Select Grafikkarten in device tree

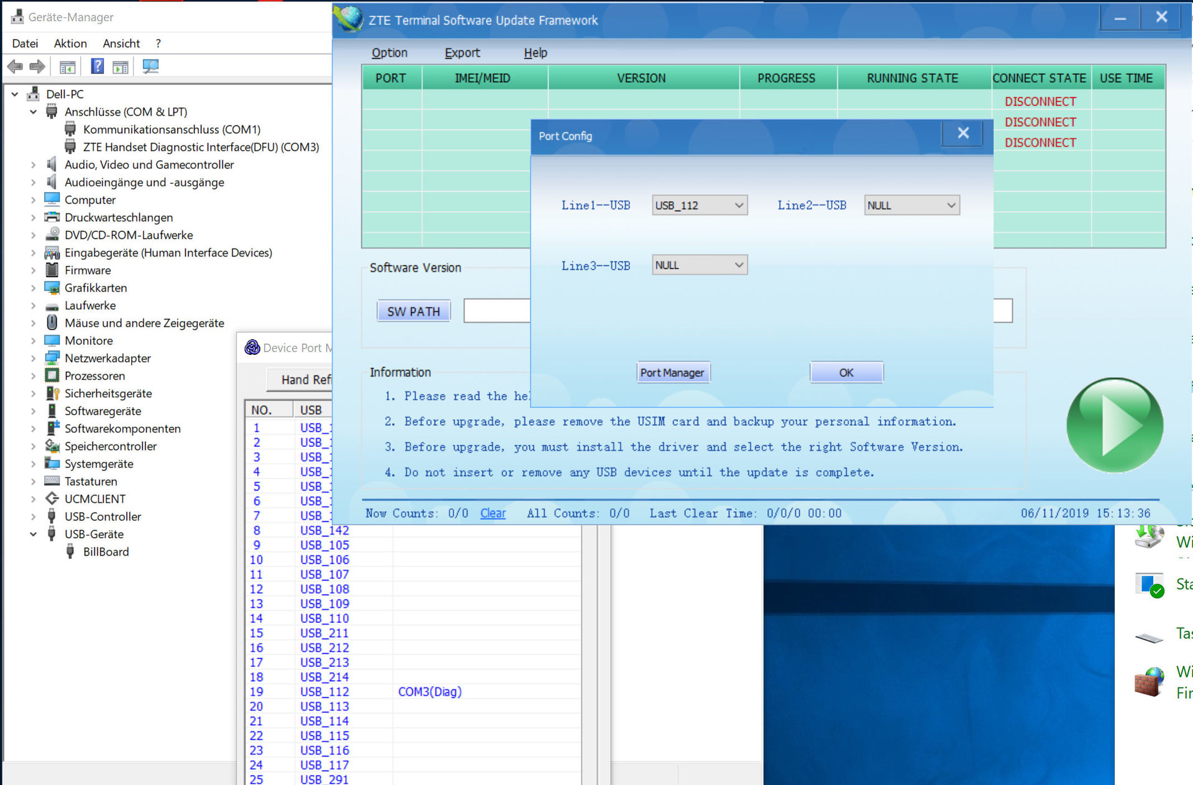(96, 288)
